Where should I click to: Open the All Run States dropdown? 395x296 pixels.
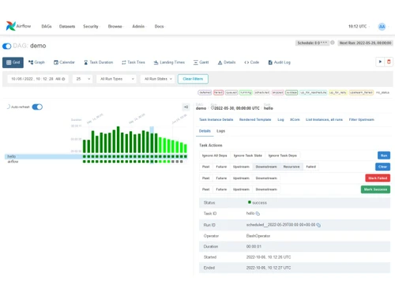point(157,79)
